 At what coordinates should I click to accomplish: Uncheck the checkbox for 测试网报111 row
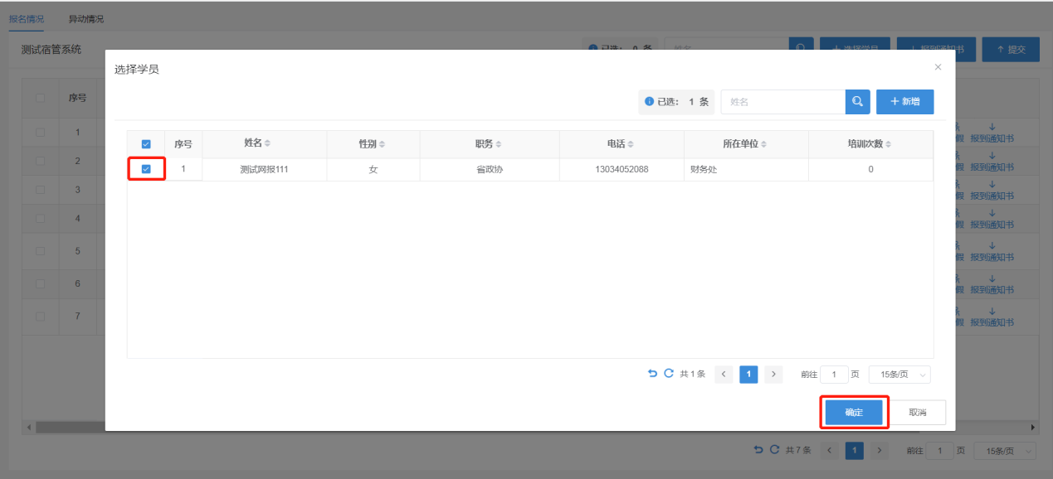point(146,169)
